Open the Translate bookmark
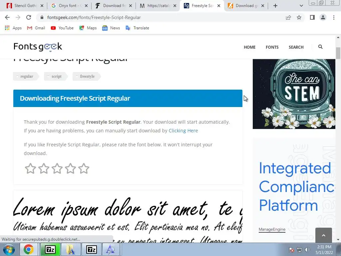 137,28
